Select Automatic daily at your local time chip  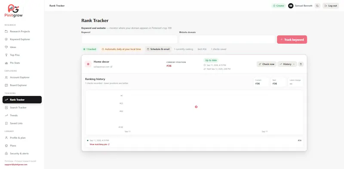pyautogui.click(x=121, y=49)
